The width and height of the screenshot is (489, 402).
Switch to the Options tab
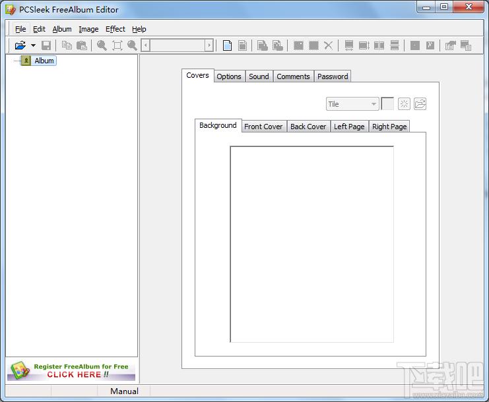pyautogui.click(x=229, y=76)
